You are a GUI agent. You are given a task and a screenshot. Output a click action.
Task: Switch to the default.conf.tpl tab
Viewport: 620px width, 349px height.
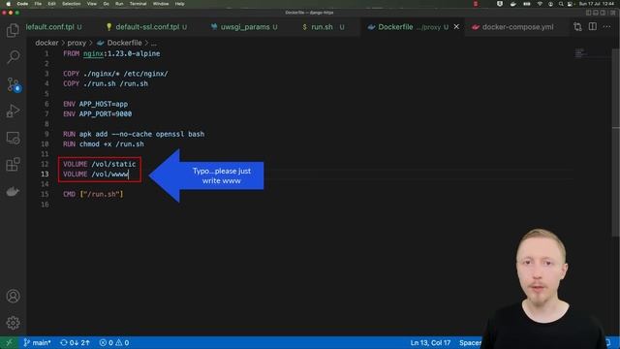(54, 27)
